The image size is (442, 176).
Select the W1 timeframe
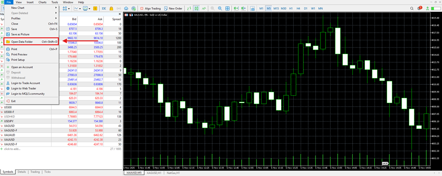[x=313, y=9]
